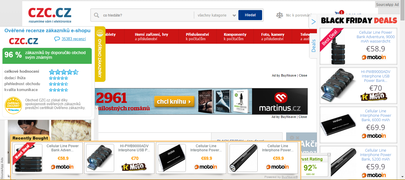Image resolution: width=405 pixels, height=180 pixels.
Task: Open the vertical Deals tab
Action: tap(314, 45)
